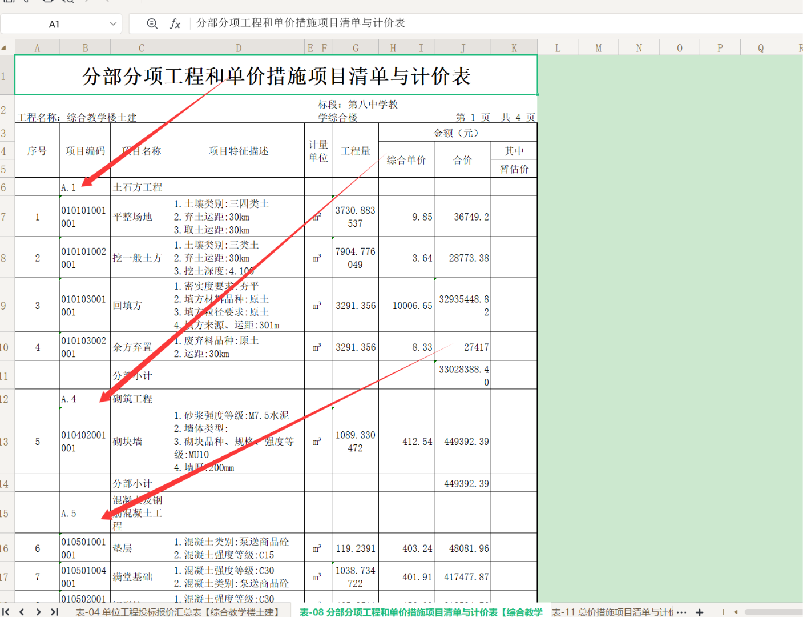The image size is (803, 617).
Task: Select column P header
Action: (720, 48)
